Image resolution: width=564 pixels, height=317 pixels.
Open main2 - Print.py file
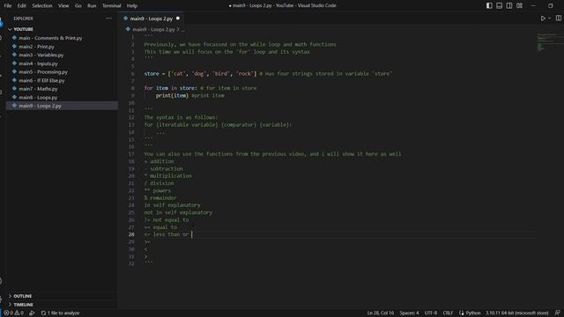pyautogui.click(x=36, y=47)
